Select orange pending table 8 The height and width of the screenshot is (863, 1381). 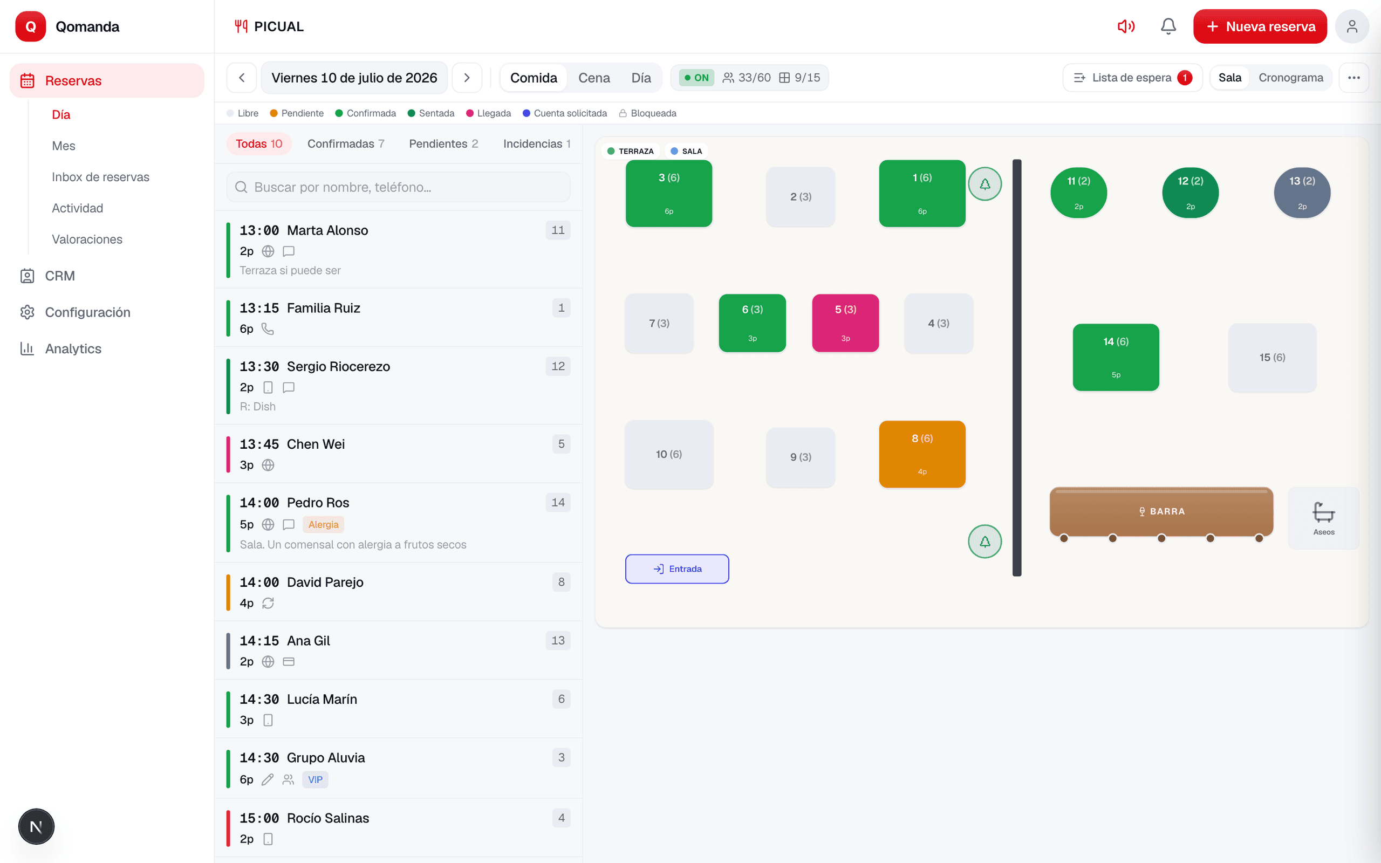pyautogui.click(x=922, y=454)
